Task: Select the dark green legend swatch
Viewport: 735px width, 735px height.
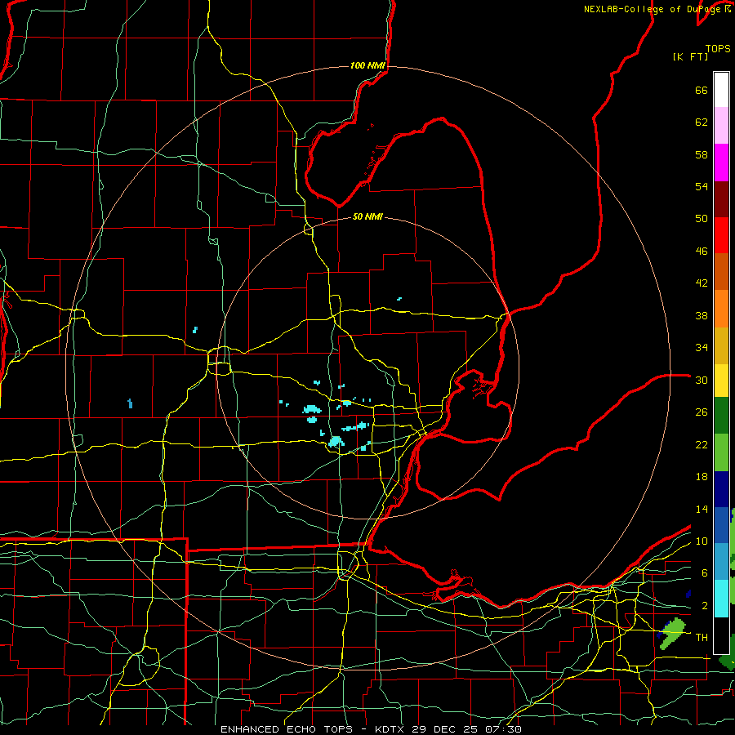Action: [x=721, y=416]
